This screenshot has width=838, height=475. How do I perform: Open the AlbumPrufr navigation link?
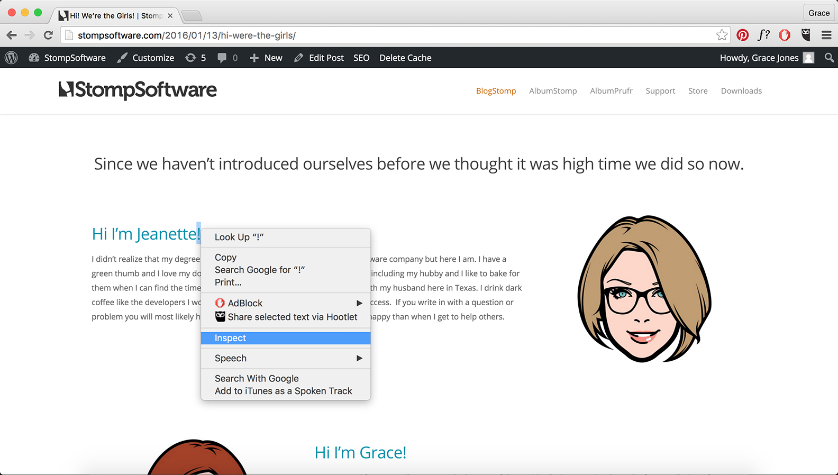coord(611,91)
